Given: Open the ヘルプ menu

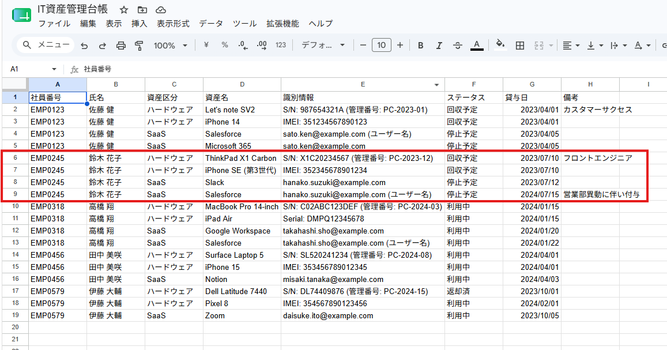Looking at the screenshot, I should pyautogui.click(x=321, y=24).
